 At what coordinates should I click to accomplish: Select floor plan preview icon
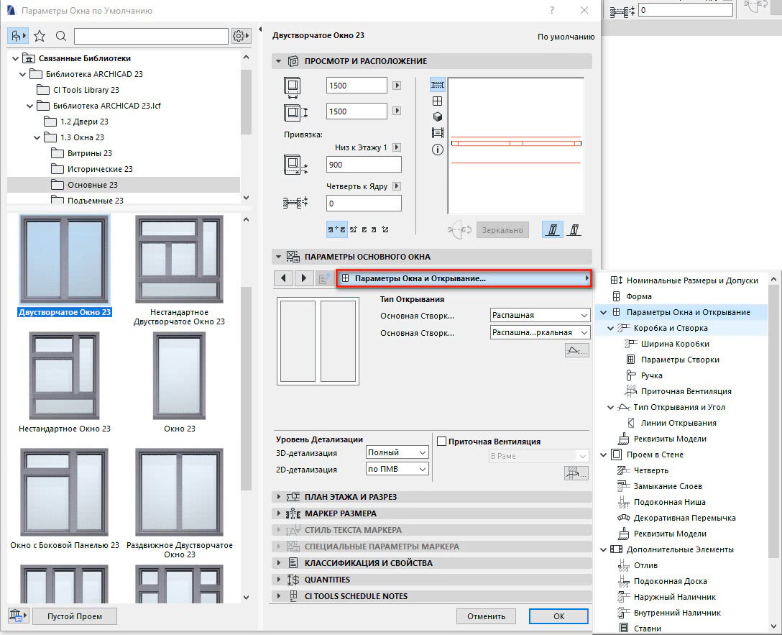[437, 85]
